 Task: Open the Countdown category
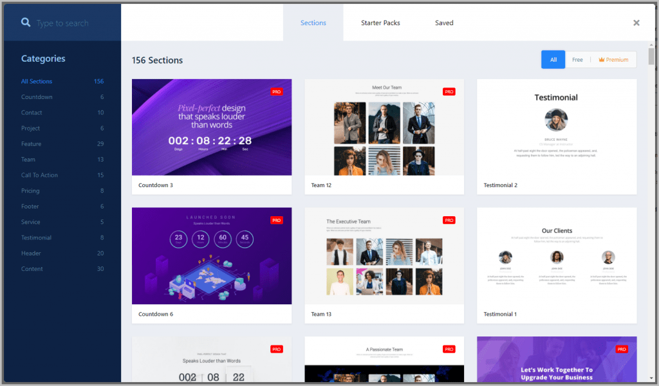[x=62, y=96]
